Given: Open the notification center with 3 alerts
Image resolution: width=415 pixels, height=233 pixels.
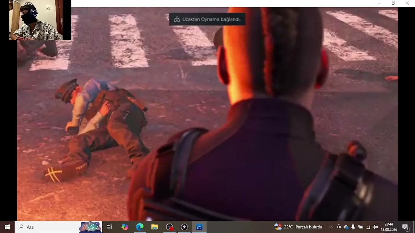Looking at the screenshot, I should click(405, 227).
